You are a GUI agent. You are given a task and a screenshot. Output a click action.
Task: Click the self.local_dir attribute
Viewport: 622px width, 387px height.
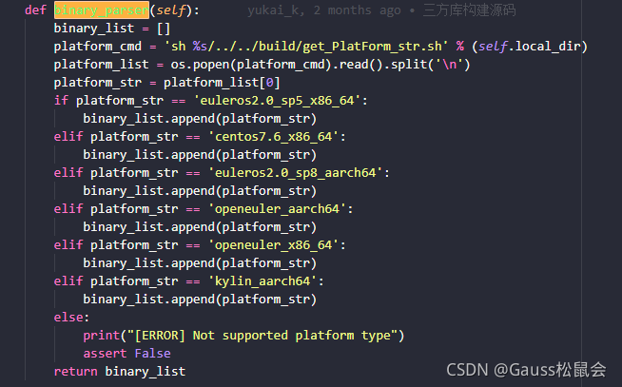[529, 46]
